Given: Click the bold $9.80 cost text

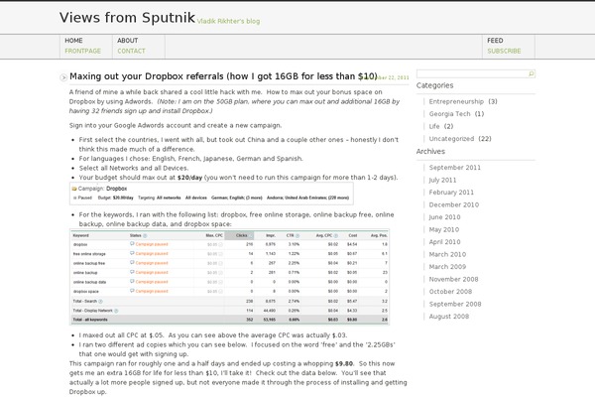Looking at the screenshot, I should coord(344,363).
